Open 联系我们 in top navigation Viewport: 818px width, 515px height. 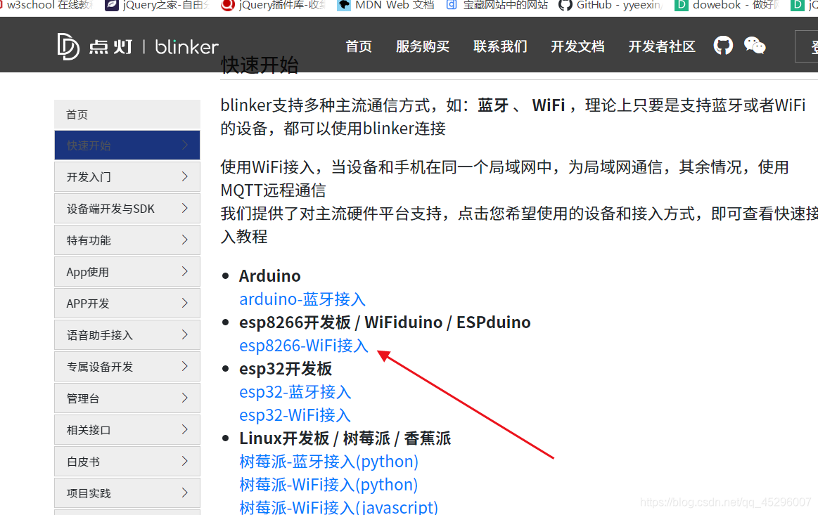click(x=500, y=46)
